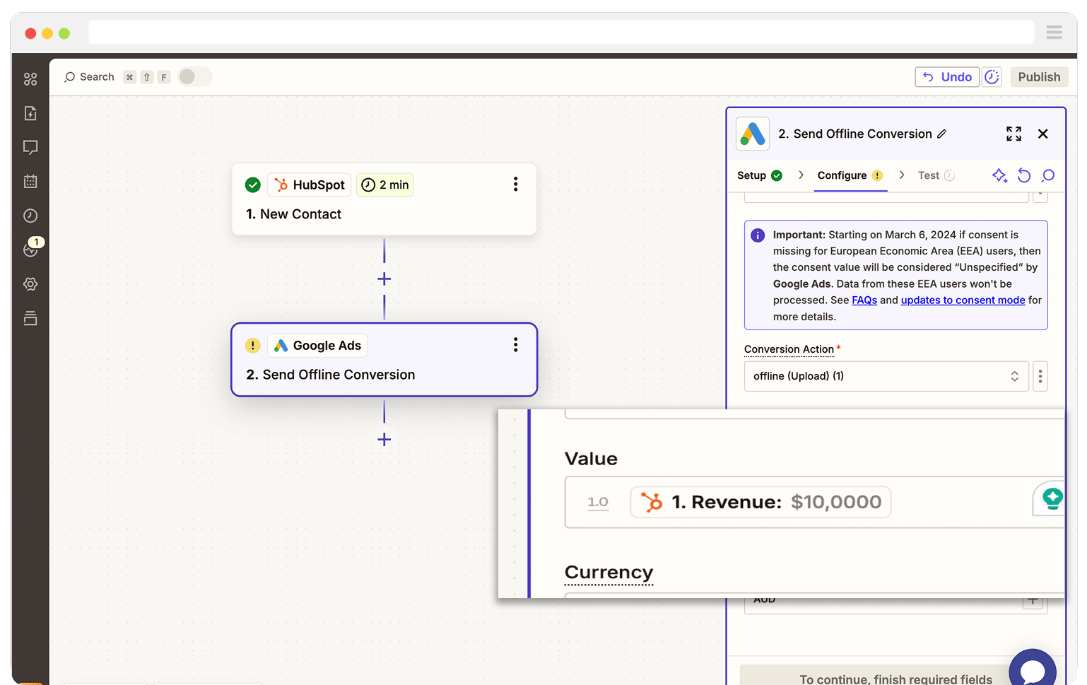
Task: Open the versions stack icon in sidebar
Action: point(30,318)
